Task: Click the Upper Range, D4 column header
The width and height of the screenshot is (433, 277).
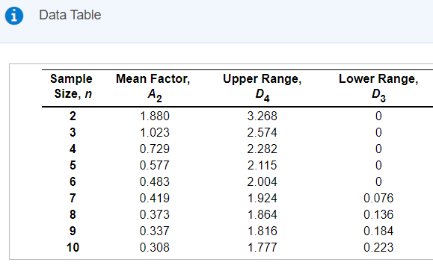Action: pyautogui.click(x=262, y=87)
